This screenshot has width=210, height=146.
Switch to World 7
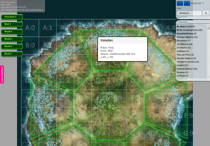coord(12,54)
